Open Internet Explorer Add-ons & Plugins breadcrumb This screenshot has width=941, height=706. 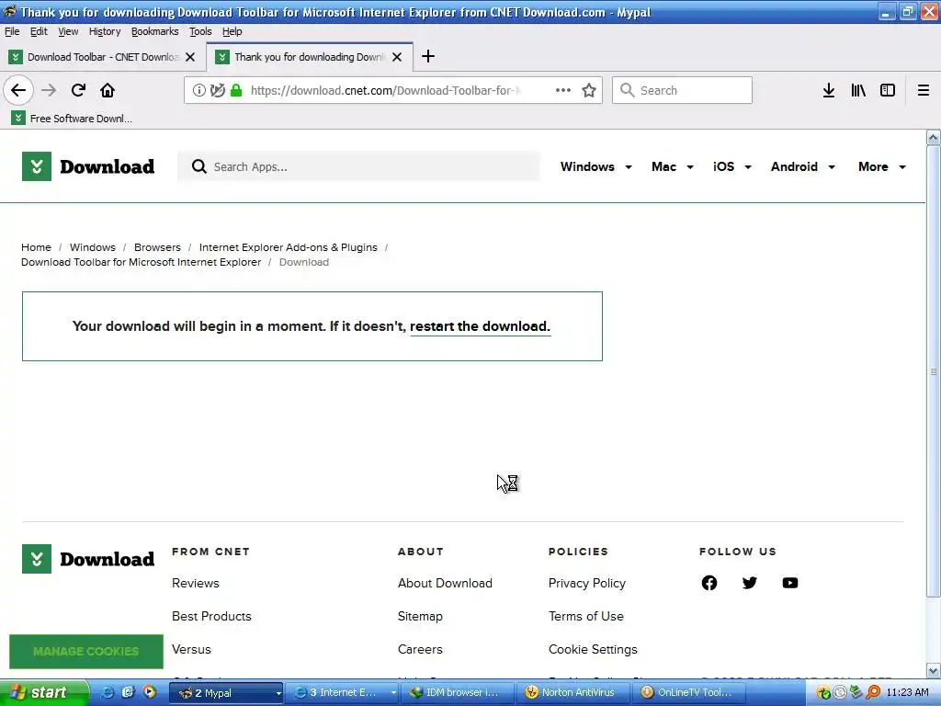(288, 247)
